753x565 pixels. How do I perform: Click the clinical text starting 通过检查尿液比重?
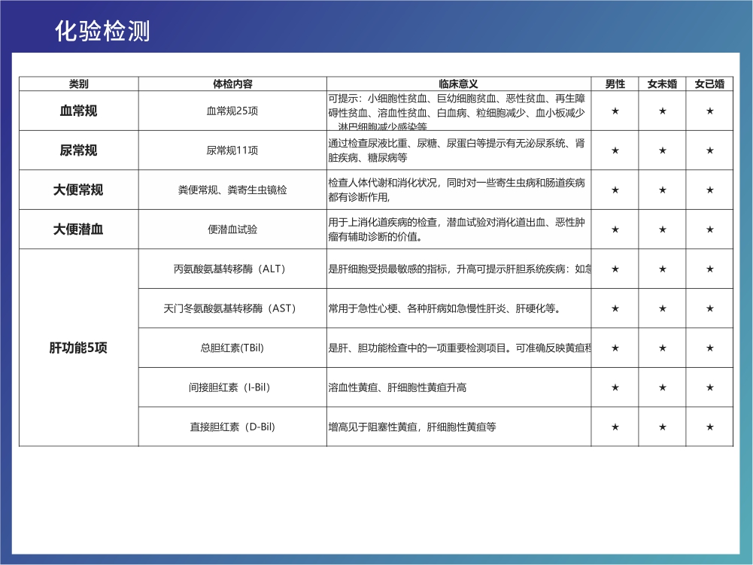point(457,150)
